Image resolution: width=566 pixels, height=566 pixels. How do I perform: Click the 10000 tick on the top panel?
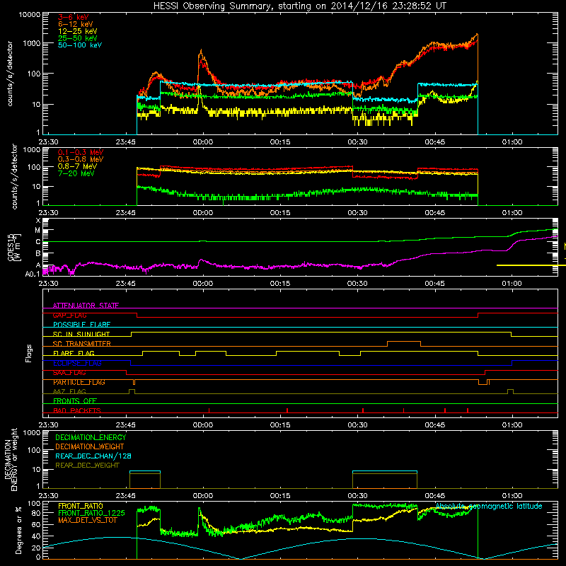30,14
